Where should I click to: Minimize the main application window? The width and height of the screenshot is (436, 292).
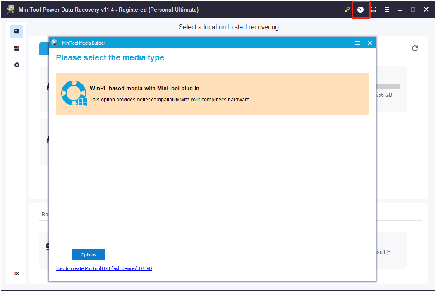click(x=400, y=10)
